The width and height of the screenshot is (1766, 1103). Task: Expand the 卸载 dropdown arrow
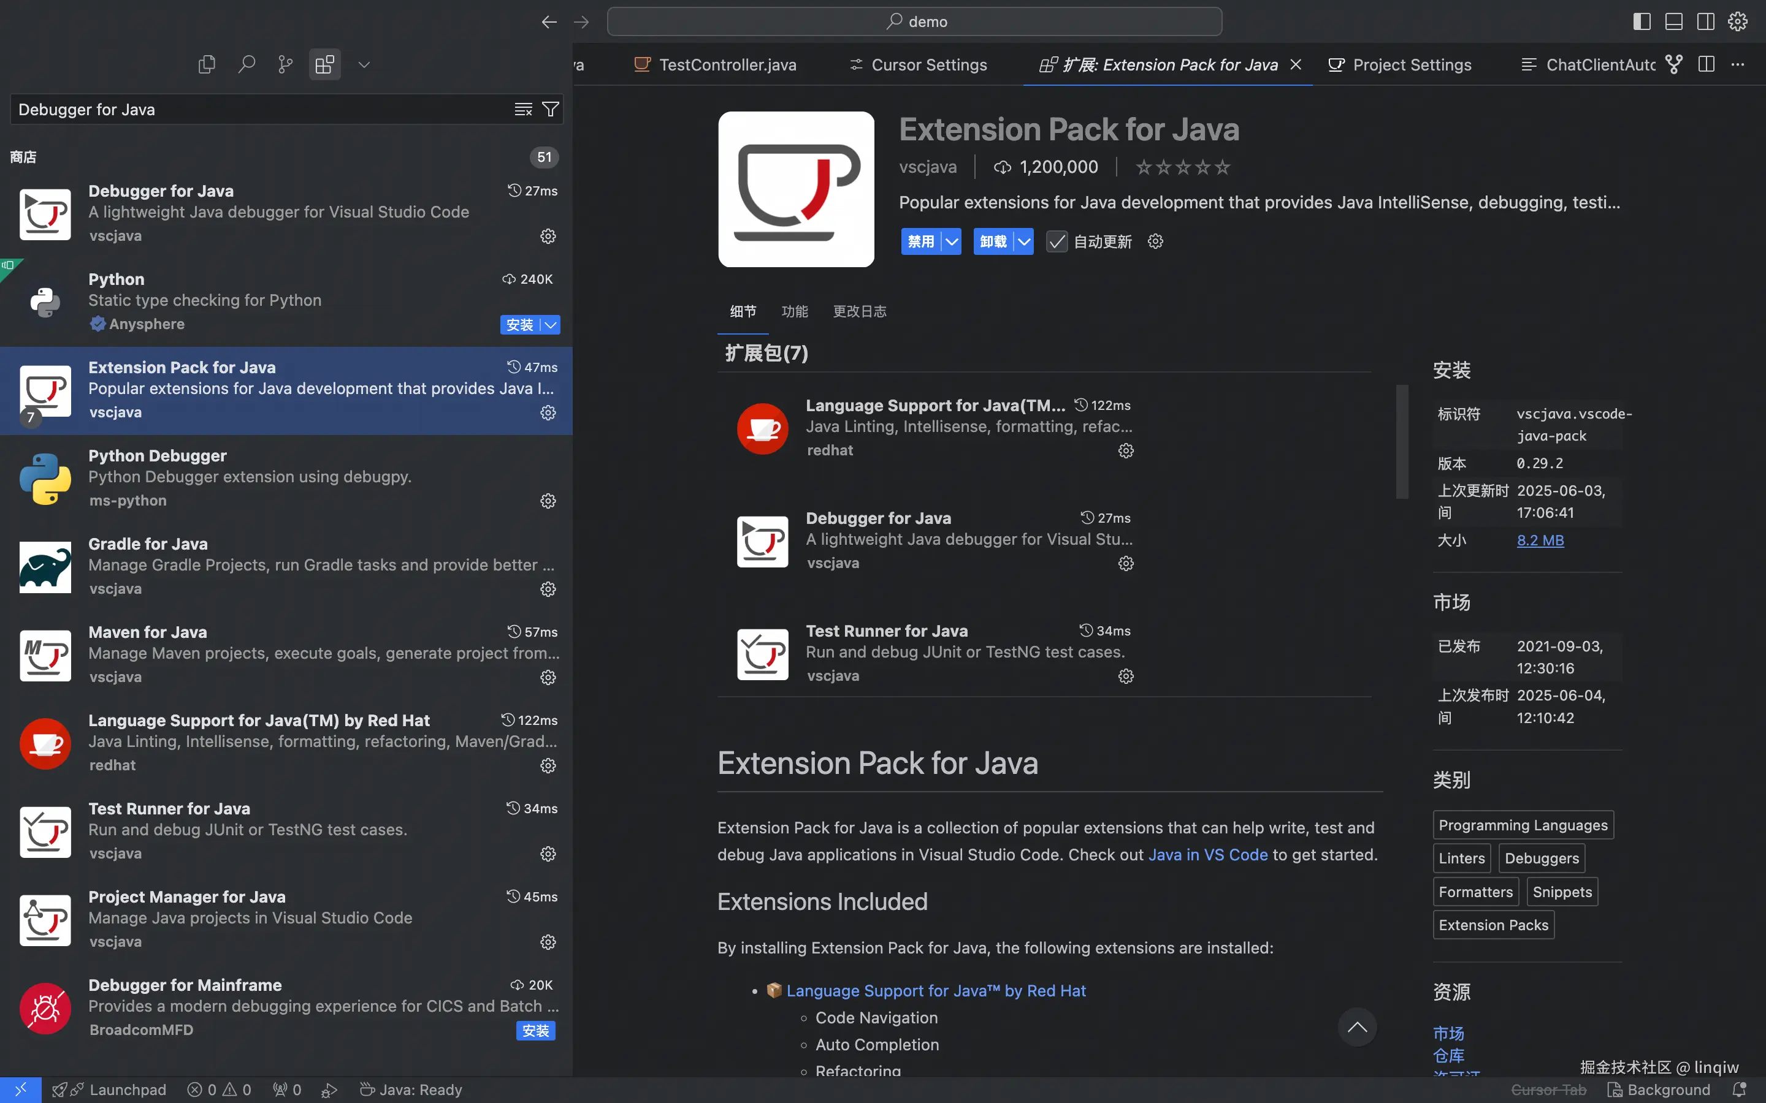(1024, 241)
